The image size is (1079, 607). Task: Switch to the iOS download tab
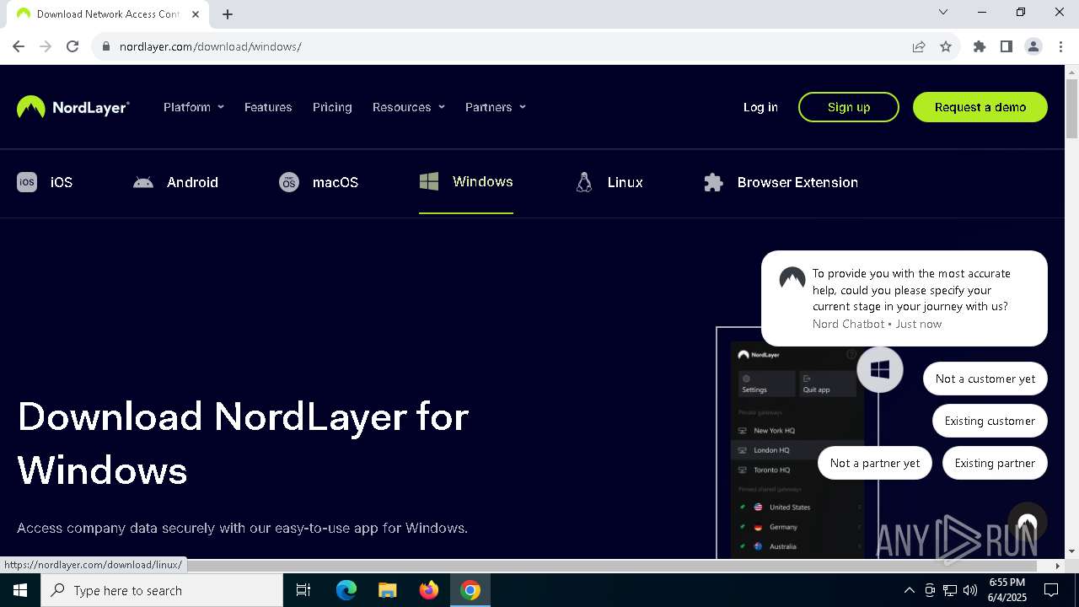45,182
